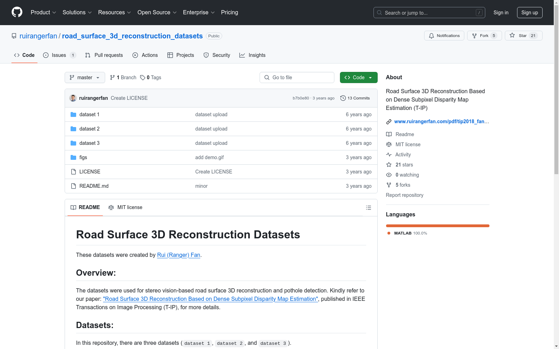Click the figs folder icon
Viewport: 559px width, 349px height.
pyautogui.click(x=73, y=157)
